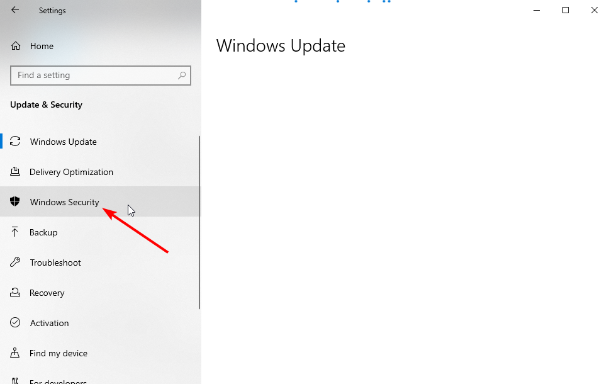Viewport: 609px width, 384px height.
Task: Click the search magnifier icon
Action: click(x=182, y=76)
